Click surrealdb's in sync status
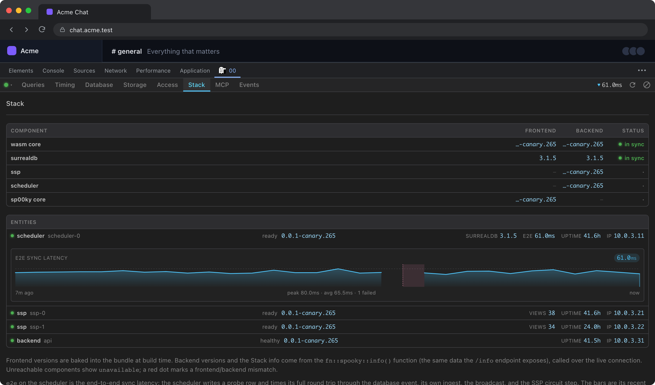The width and height of the screenshot is (655, 385). [631, 158]
